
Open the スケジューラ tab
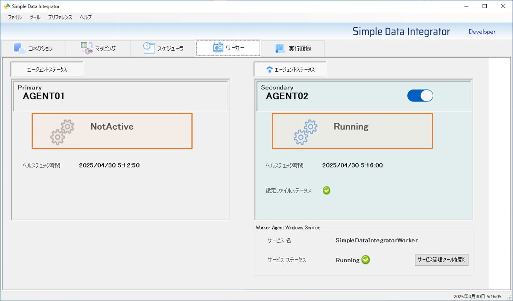point(163,48)
